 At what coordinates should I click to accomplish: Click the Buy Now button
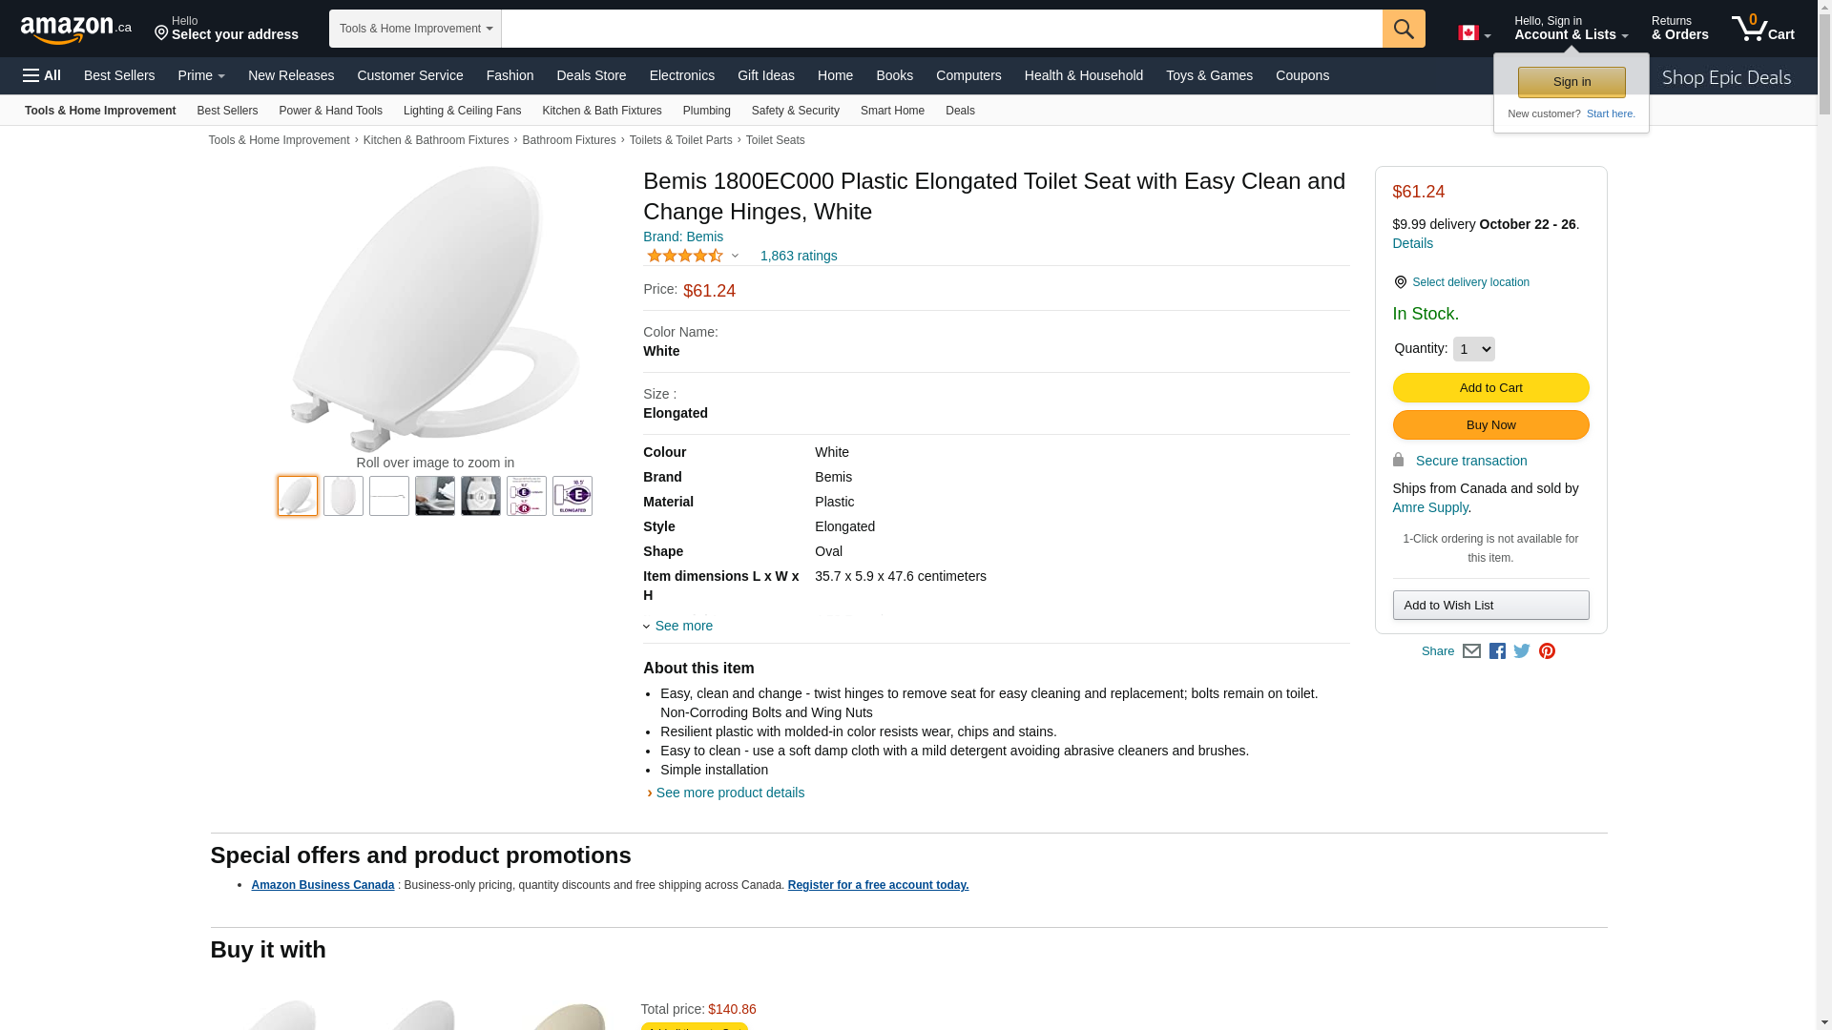[1490, 425]
